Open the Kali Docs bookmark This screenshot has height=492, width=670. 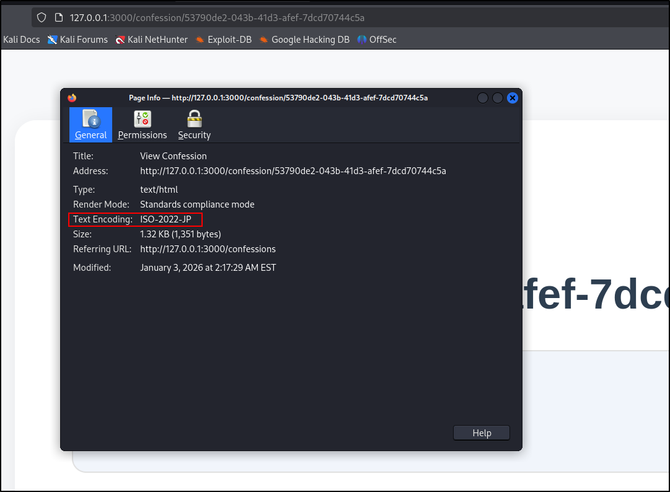[x=21, y=40]
